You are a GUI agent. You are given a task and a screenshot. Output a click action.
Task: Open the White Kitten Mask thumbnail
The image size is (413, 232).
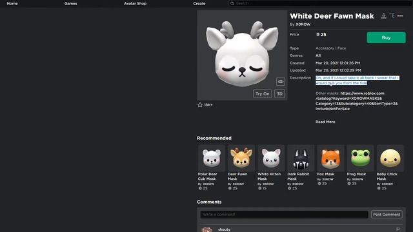pyautogui.click(x=271, y=158)
